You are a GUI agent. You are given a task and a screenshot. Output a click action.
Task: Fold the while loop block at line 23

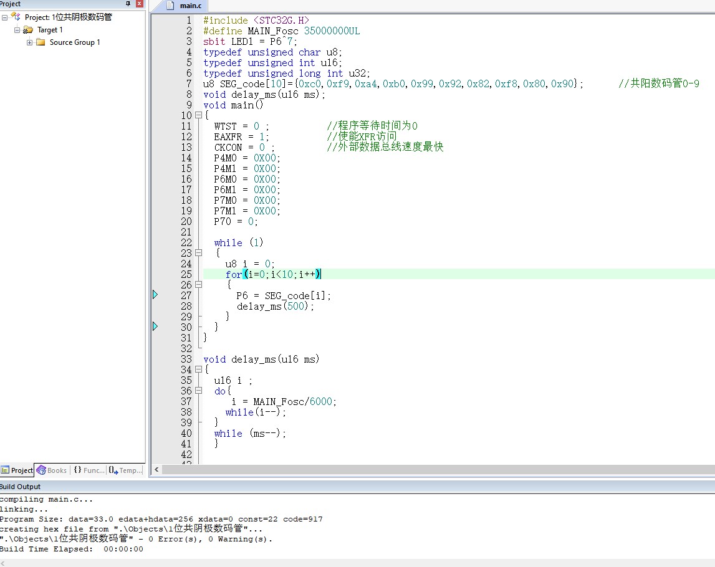(198, 253)
